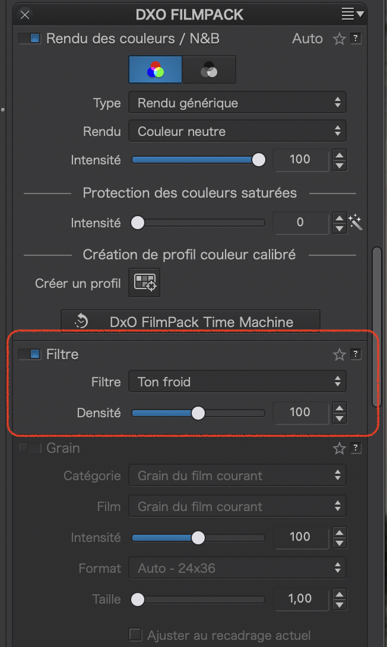The image size is (387, 647).
Task: Launch DxO FilmPack Time Machine
Action: pos(190,322)
